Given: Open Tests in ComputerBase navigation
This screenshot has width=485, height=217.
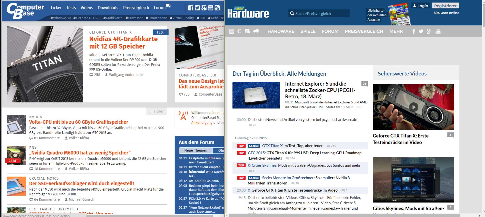Looking at the screenshot, I should pos(71,8).
